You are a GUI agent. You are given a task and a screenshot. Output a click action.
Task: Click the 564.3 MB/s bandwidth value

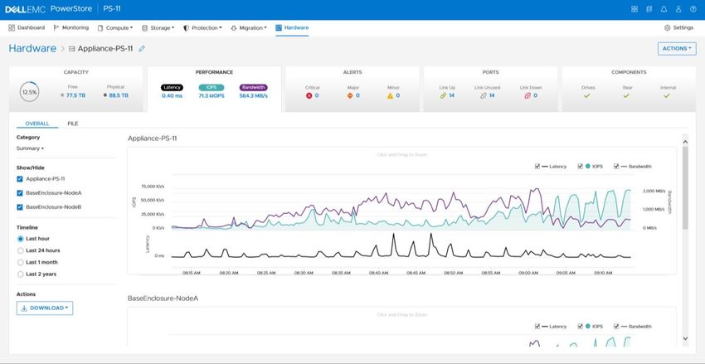pos(254,95)
